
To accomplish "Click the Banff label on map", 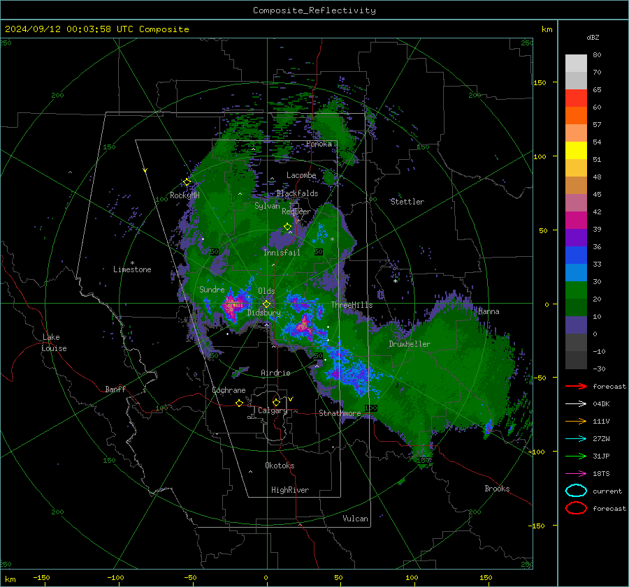I will click(x=115, y=389).
